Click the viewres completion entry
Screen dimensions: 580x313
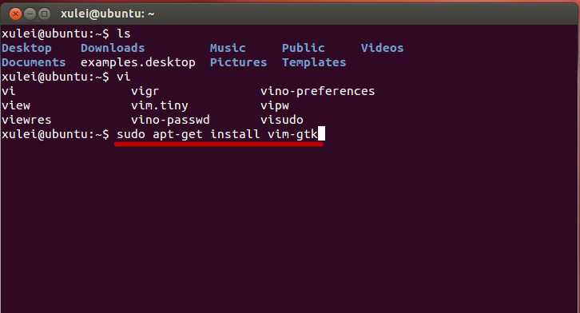[26, 120]
